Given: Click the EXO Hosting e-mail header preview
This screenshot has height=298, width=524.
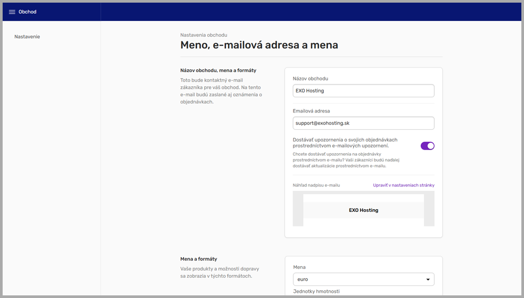Looking at the screenshot, I should [363, 210].
